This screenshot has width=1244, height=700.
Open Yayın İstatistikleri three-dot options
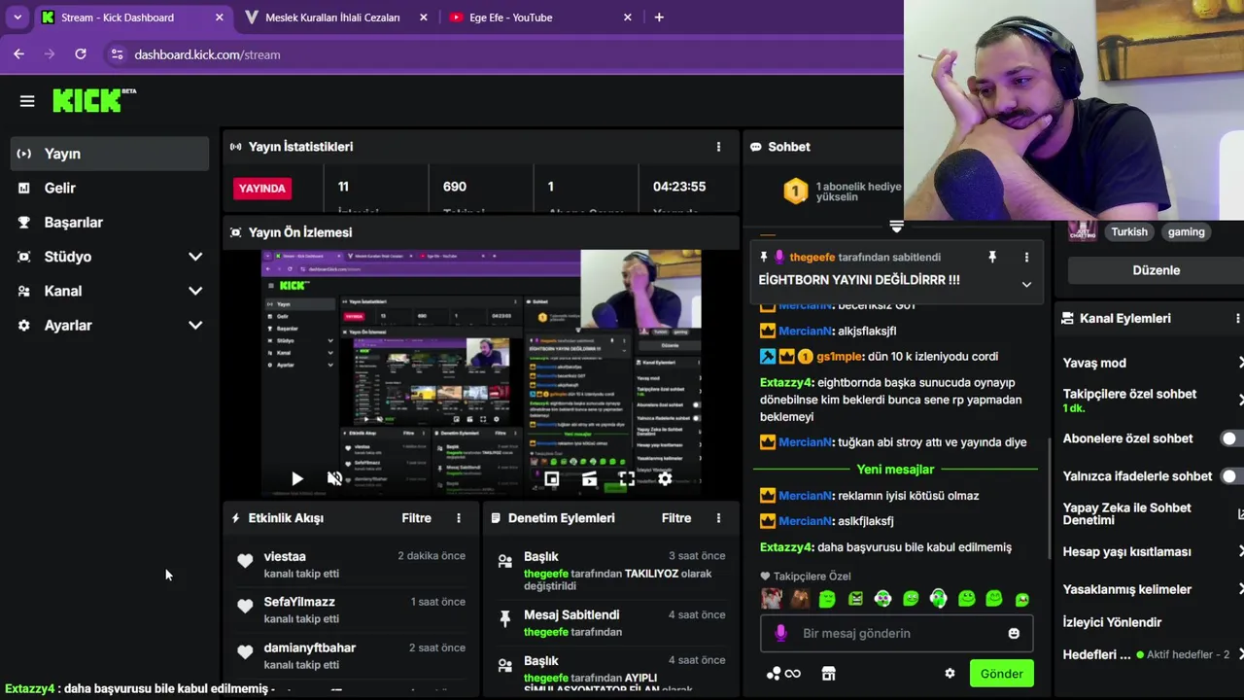point(718,147)
